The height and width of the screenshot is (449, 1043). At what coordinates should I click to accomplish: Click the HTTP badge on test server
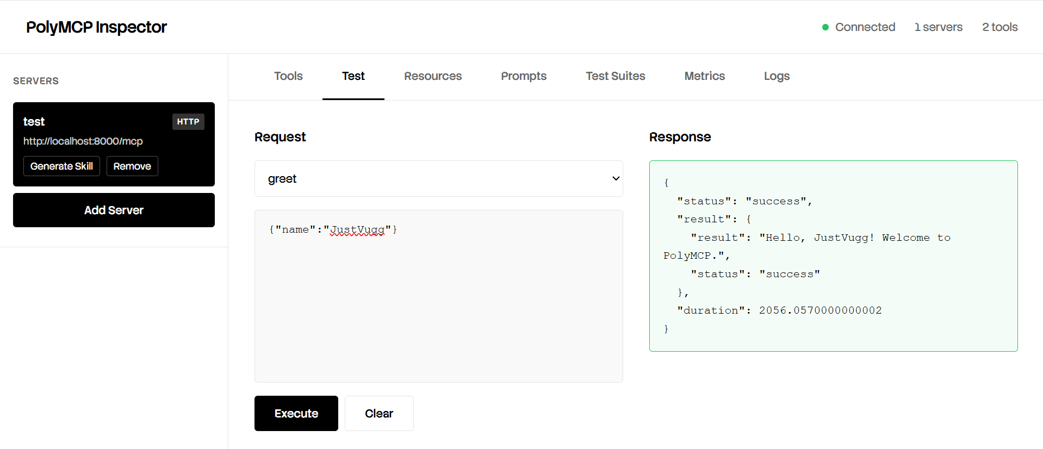[x=188, y=122]
